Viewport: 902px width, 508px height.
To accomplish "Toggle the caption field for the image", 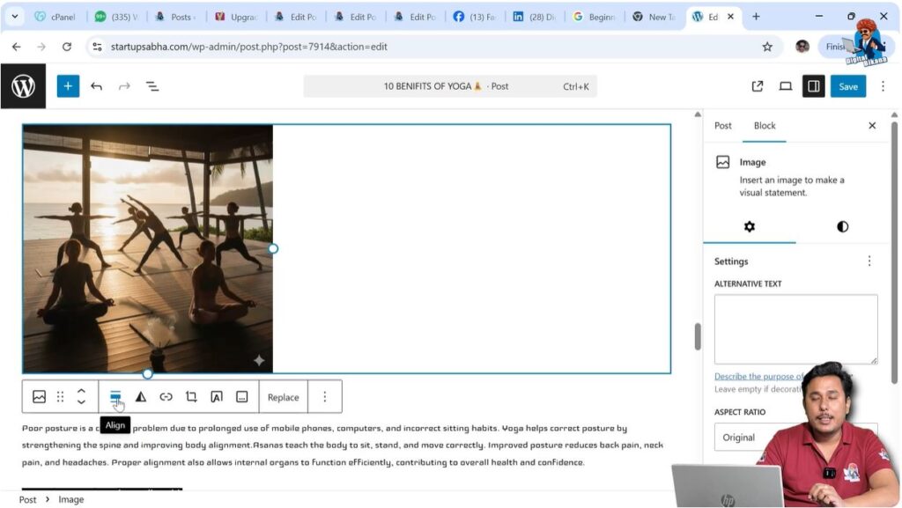I will click(x=241, y=396).
